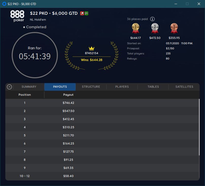
Task: Click the blue window app icon
Action: pos(4,4)
